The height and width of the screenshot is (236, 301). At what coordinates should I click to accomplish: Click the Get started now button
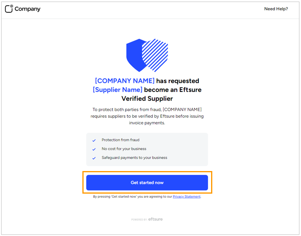(147, 183)
